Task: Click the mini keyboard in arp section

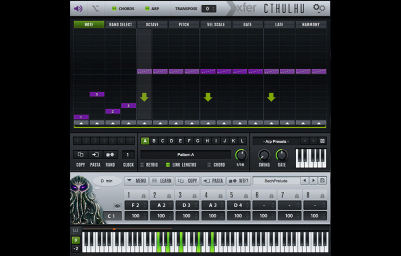Action: pos(311,158)
